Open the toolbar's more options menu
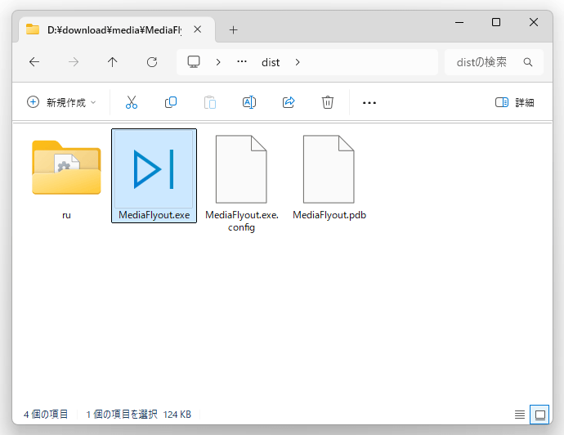 369,102
